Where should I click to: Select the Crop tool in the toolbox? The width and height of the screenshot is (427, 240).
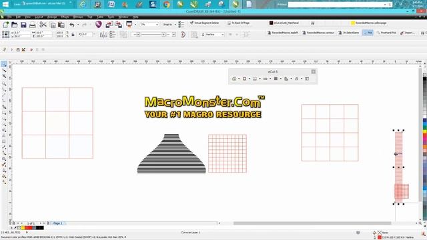[4, 77]
